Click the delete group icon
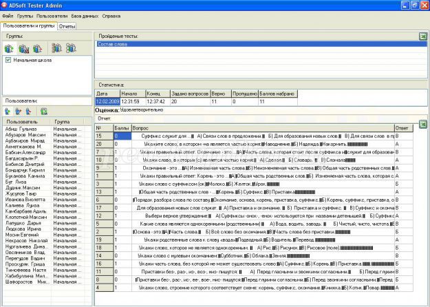Screen dimensions: 430x307 [x=39, y=49]
